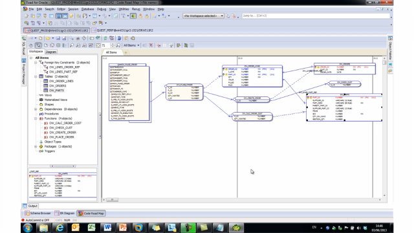Select OW_PLACE_ORDER function in tree

click(61, 137)
